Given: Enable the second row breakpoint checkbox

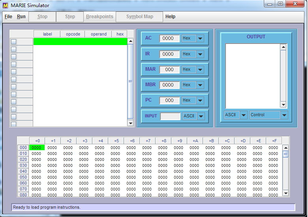Looking at the screenshot, I should point(13,49).
